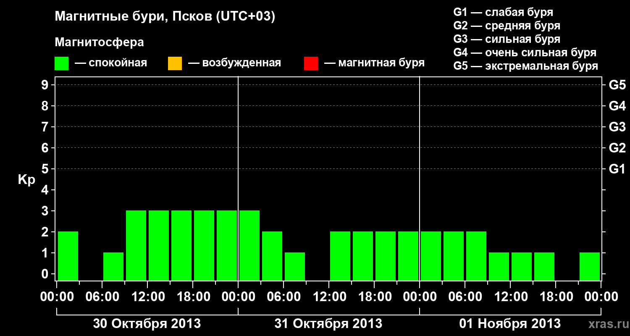
Task: Click the 30 Октября 18:00–21:00 bar
Action: click(204, 245)
